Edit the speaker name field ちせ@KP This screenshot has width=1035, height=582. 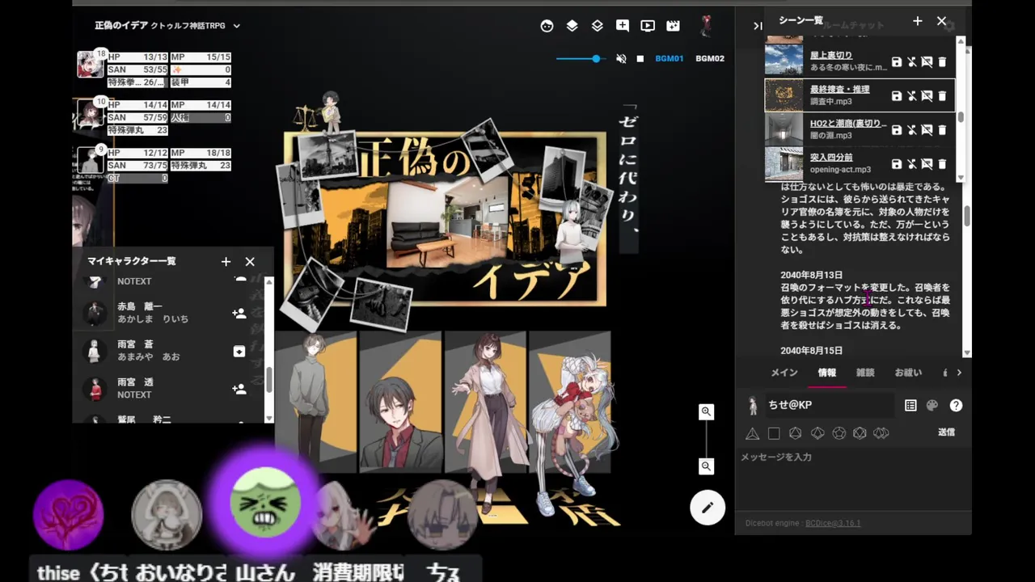pos(830,405)
